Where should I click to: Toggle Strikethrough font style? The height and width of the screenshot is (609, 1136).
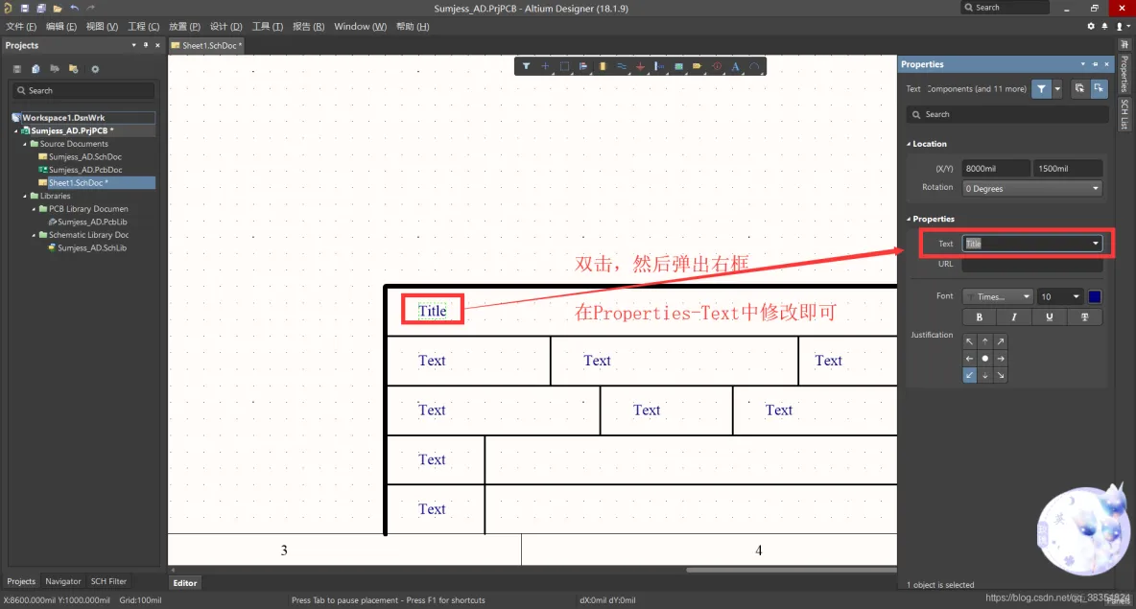pos(1084,317)
